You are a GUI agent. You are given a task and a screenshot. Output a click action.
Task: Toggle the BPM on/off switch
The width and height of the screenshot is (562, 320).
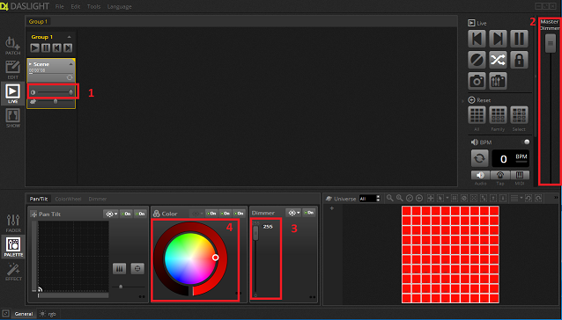(525, 142)
